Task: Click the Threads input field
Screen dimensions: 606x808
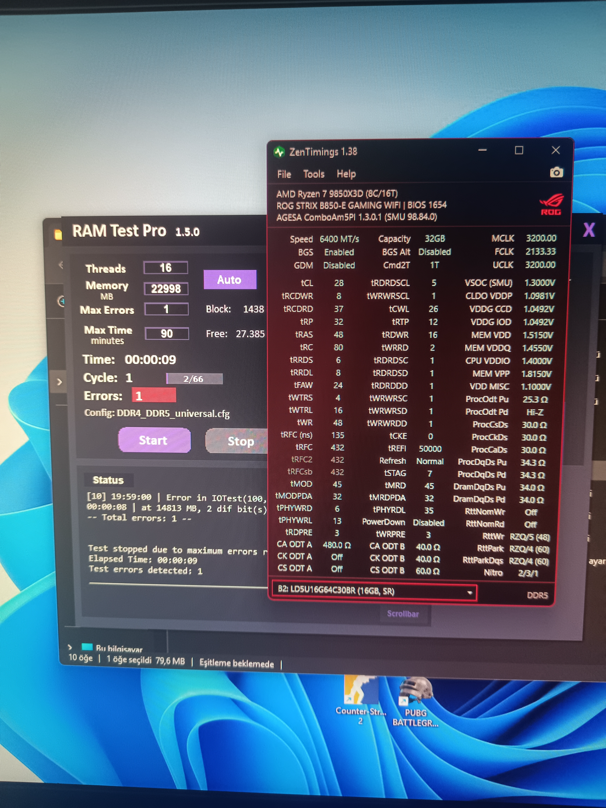Action: 166,268
